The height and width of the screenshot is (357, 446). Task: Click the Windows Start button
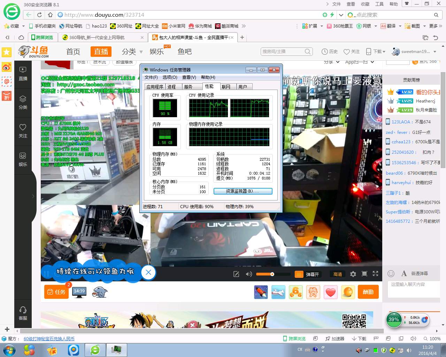[x=9, y=350]
